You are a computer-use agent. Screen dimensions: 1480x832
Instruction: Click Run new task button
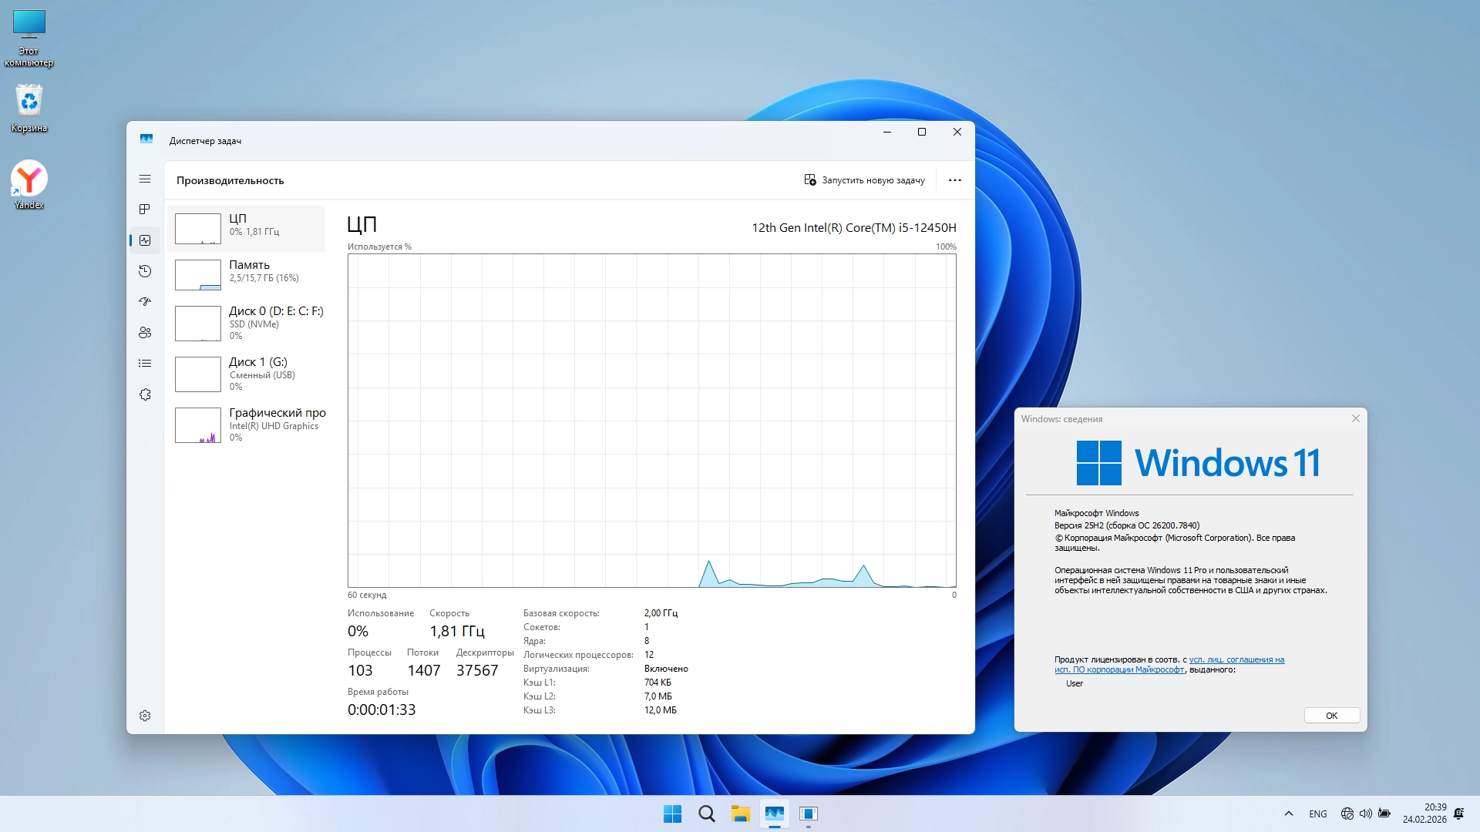[864, 180]
